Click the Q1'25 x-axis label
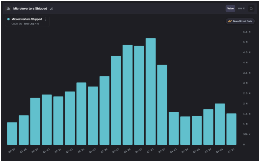 pos(231,150)
